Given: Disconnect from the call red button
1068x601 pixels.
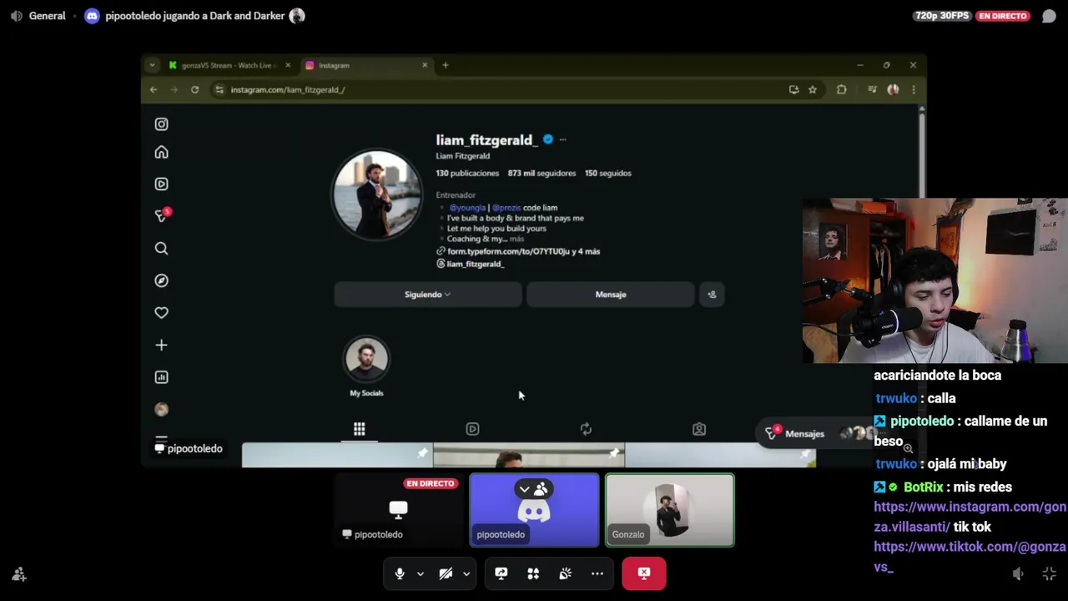Looking at the screenshot, I should [644, 573].
